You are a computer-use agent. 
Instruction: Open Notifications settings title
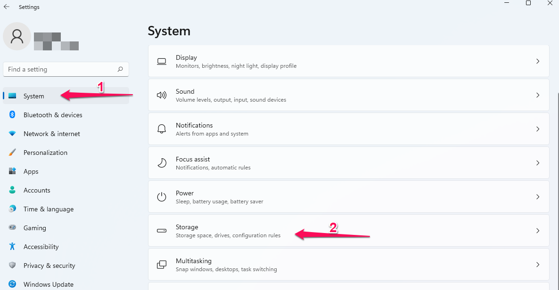click(194, 125)
